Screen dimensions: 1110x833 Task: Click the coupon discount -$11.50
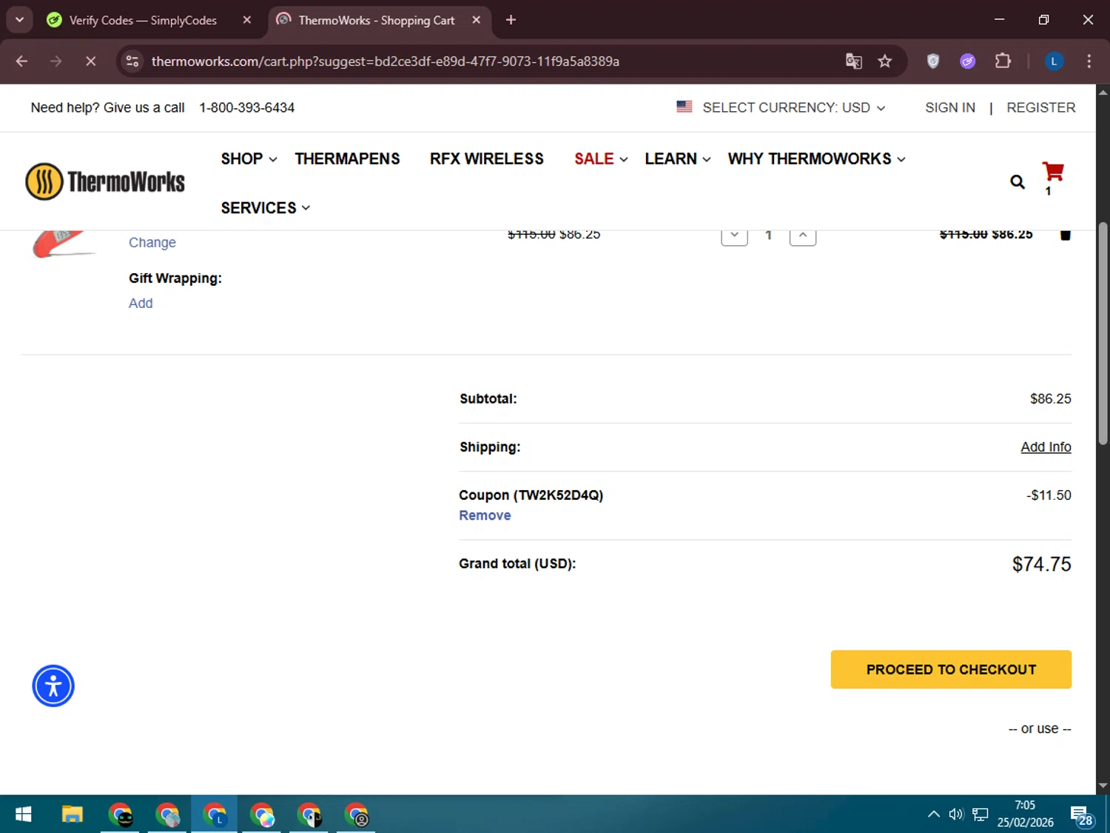[x=1049, y=495]
